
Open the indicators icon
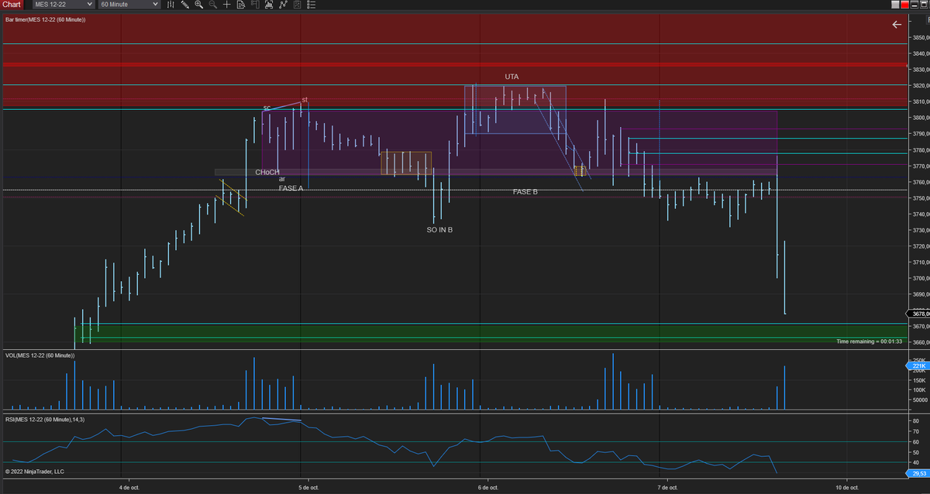(x=283, y=5)
